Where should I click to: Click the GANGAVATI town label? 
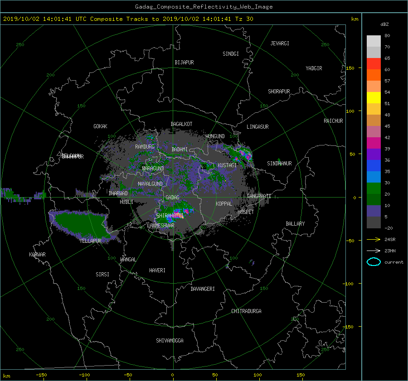(259, 196)
